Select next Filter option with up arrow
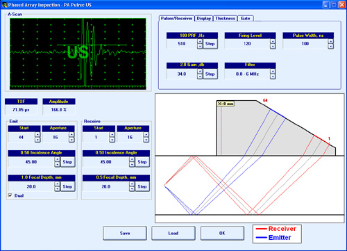 click(x=273, y=72)
